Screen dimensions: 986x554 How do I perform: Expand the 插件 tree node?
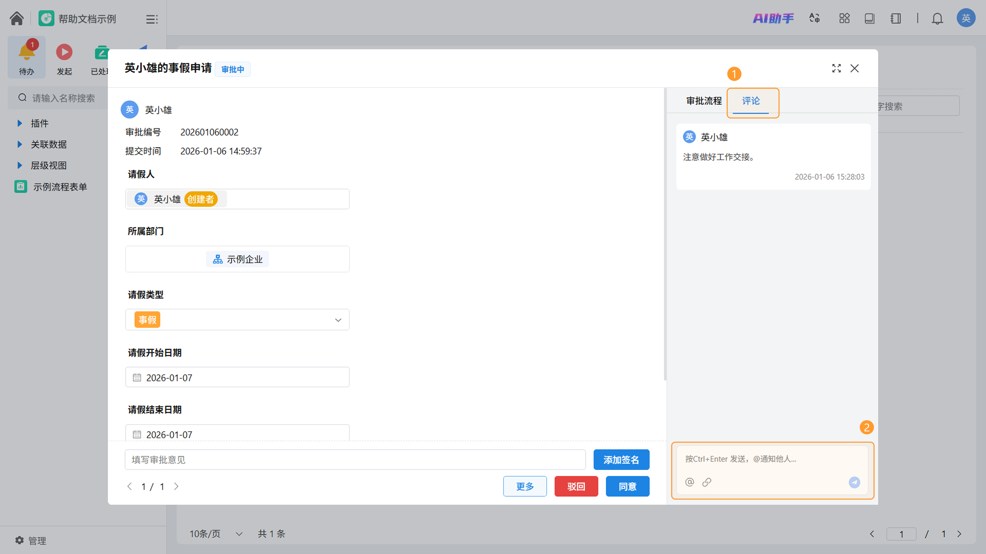pos(20,123)
